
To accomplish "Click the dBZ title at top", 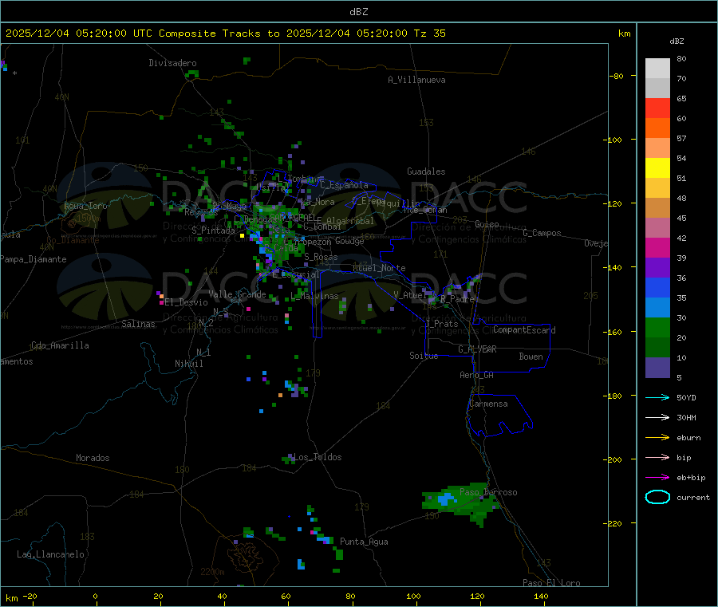I will 358,12.
